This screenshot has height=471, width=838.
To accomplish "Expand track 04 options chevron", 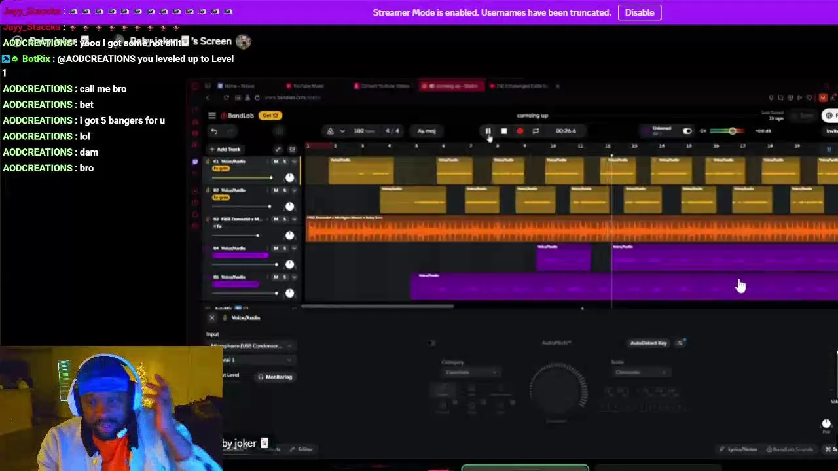I will [294, 249].
